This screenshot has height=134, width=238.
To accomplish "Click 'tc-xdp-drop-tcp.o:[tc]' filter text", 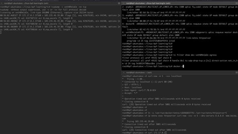I will pyautogui.click(x=198, y=61).
